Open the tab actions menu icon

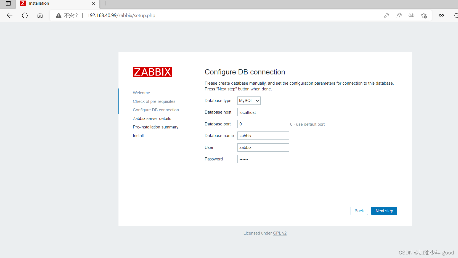(x=8, y=3)
